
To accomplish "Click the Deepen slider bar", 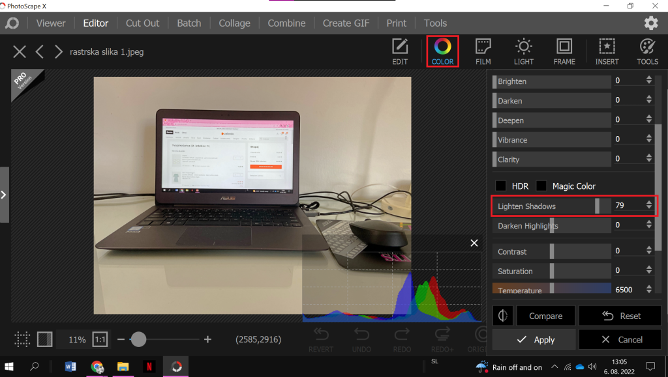I will [x=552, y=120].
